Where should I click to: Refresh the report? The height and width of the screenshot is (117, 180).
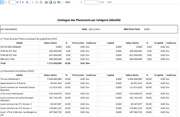coord(41,2)
